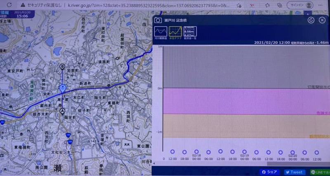This screenshot has height=176, width=330.
Task: Reload the browser page
Action: pos(8,5)
